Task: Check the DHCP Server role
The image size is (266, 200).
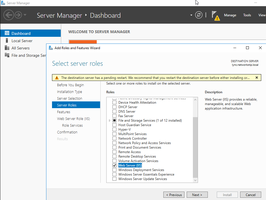Action: pos(114,107)
